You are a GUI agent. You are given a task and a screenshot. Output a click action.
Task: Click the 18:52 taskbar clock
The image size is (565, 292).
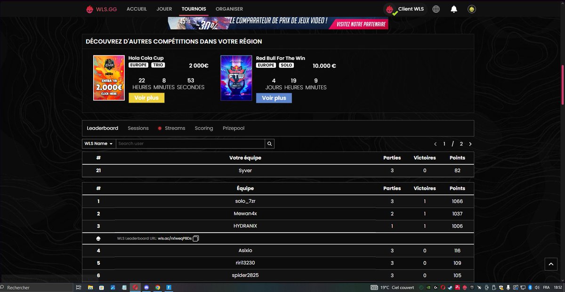(x=558, y=287)
